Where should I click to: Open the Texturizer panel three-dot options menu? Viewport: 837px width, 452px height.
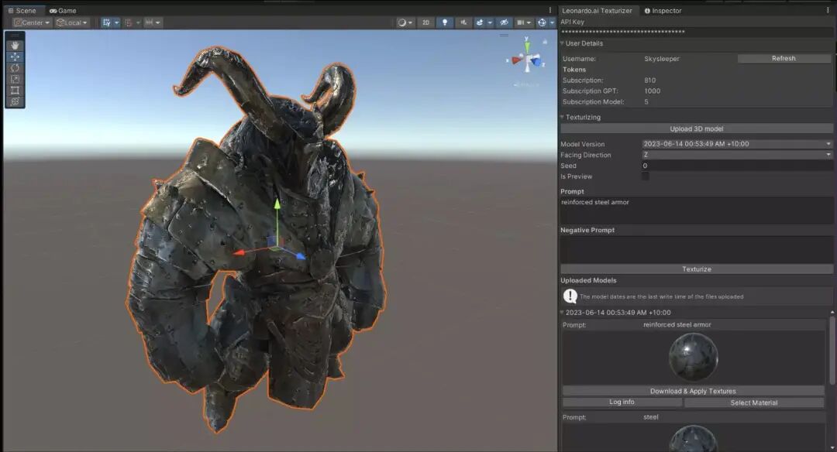pos(828,10)
